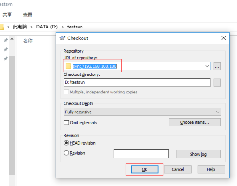The width and height of the screenshot is (237, 186).
Task: Click the svn://192.168.100.100 URL text field
Action: pos(137,66)
